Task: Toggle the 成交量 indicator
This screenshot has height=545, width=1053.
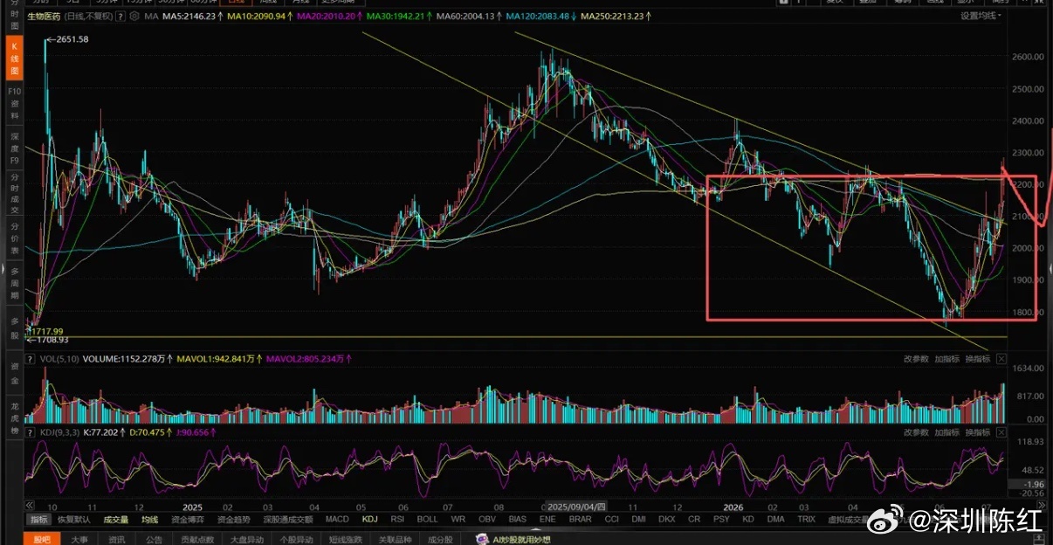Action: (x=116, y=519)
